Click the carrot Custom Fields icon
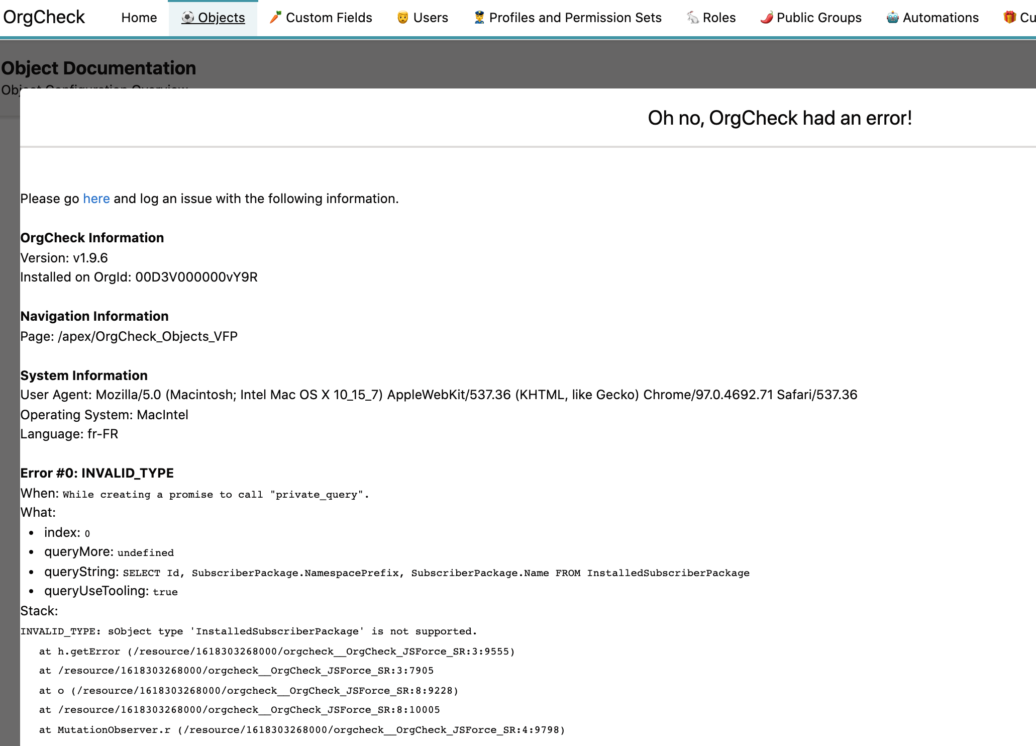The height and width of the screenshot is (746, 1036). pos(275,17)
